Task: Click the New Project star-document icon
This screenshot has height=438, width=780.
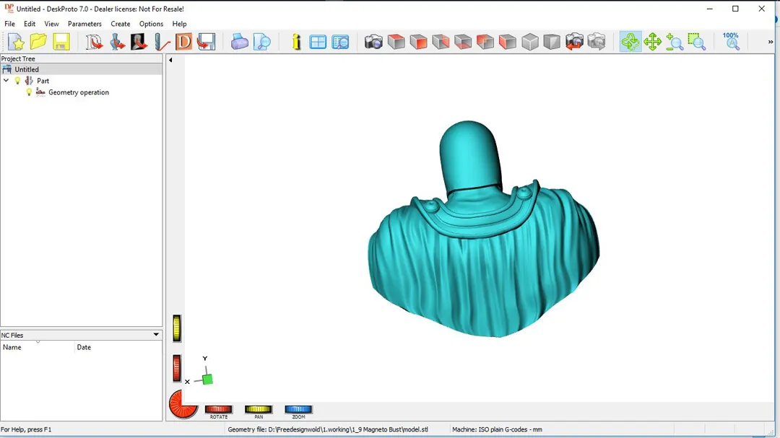Action: point(16,42)
